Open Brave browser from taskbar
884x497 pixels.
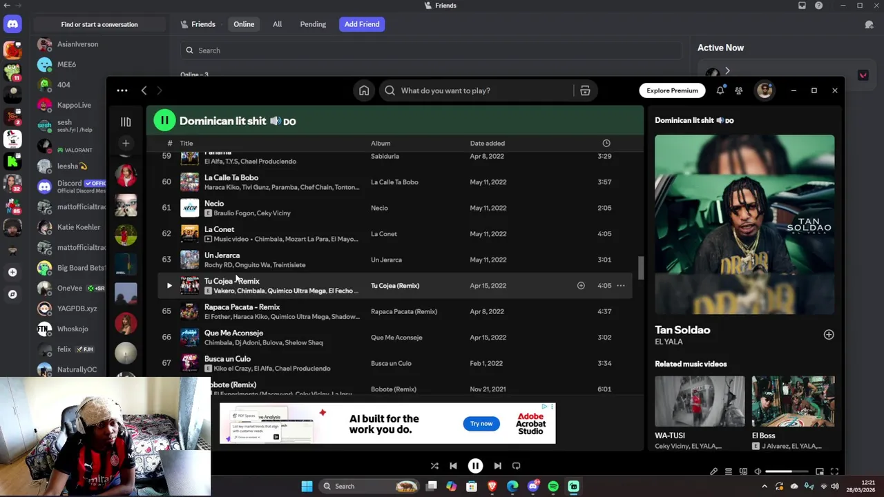point(492,487)
